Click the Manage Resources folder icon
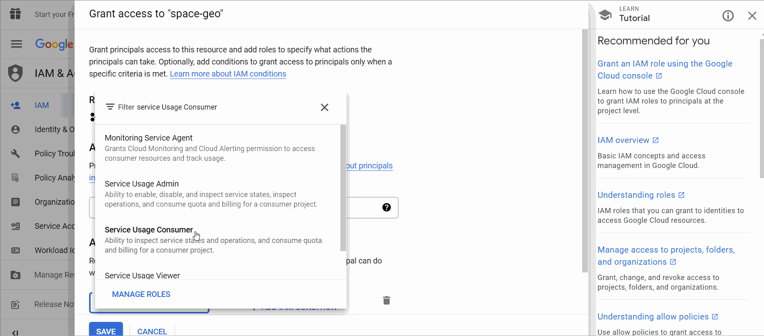The image size is (764, 336). coord(15,275)
